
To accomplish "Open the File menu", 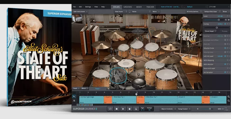I will (75, 7).
